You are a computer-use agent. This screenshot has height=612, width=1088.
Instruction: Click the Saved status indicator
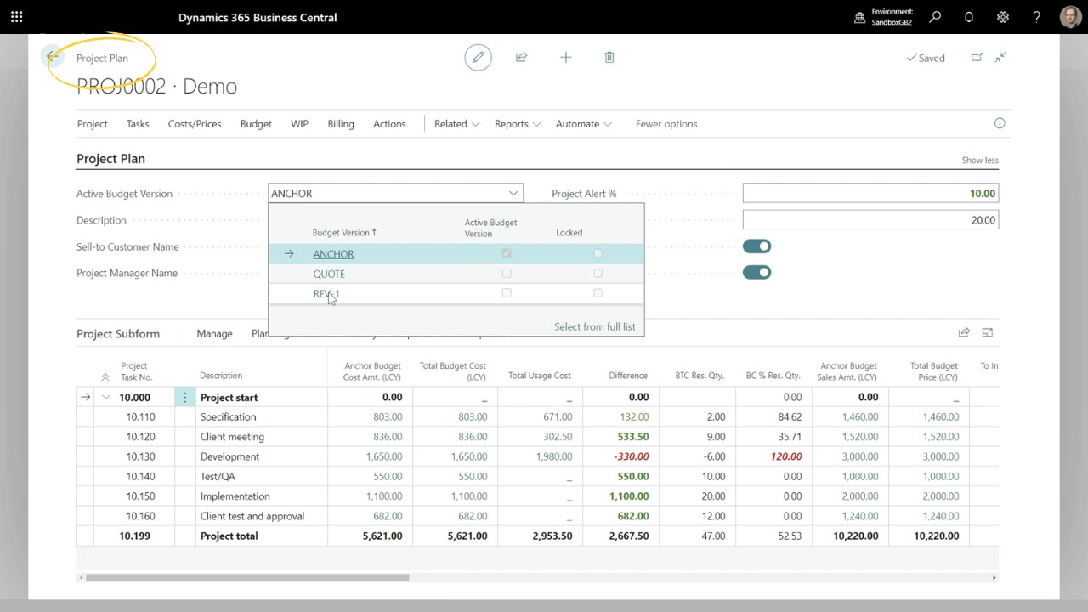tap(926, 58)
